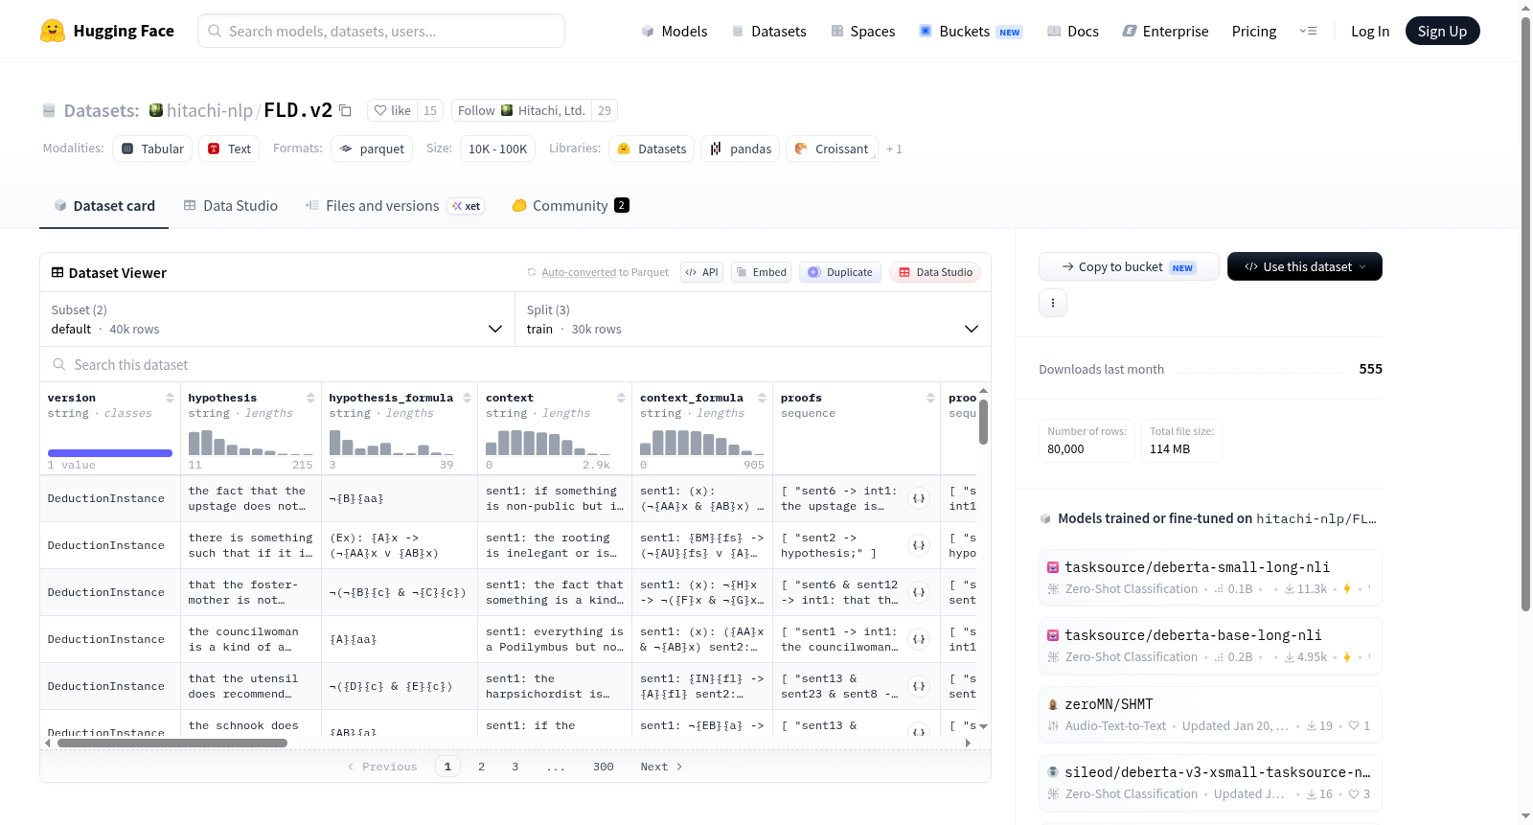The height and width of the screenshot is (825, 1533).
Task: Switch to the Community tab
Action: pos(570,205)
